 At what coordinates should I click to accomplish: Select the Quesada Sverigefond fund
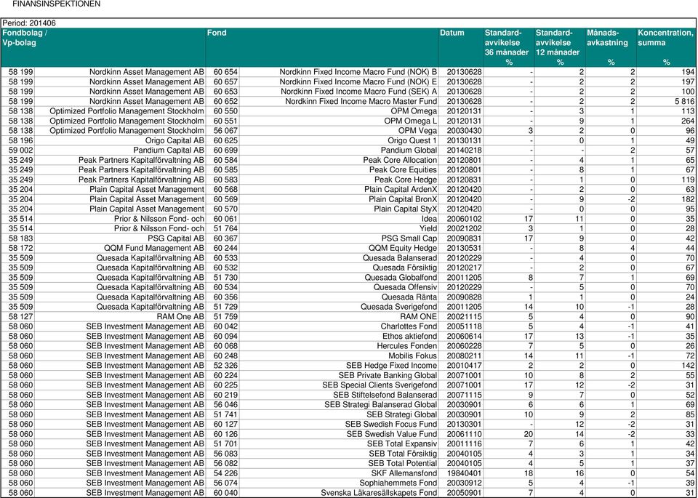399,307
